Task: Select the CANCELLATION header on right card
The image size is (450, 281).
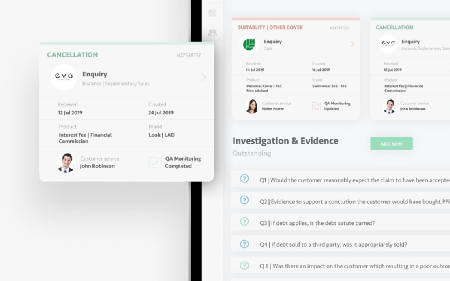Action: 394,27
